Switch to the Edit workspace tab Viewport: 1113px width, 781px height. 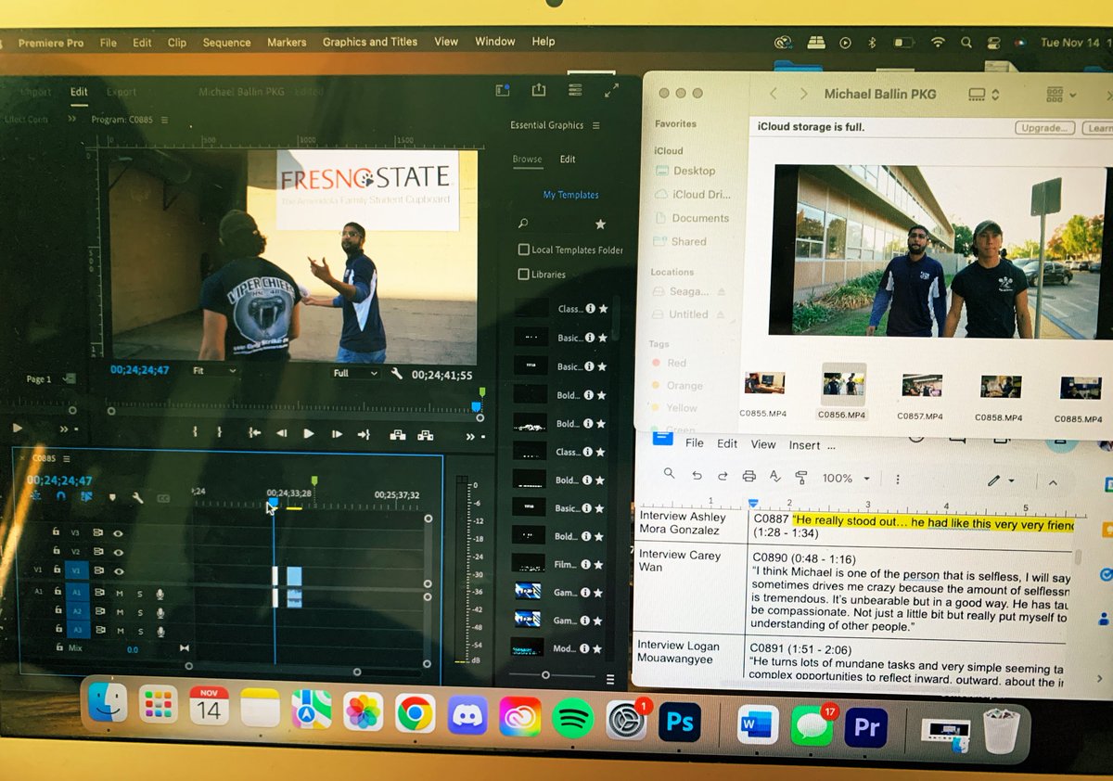point(80,92)
